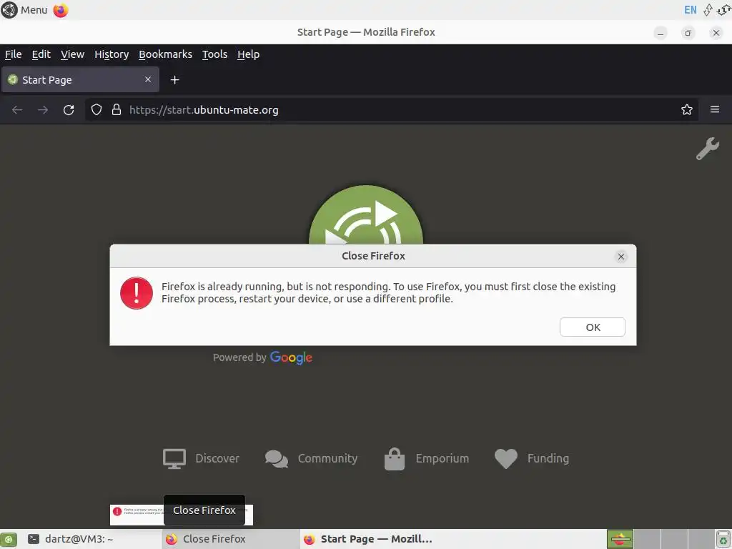The image size is (732, 549).
Task: Open the MATE Menu button
Action: coord(24,10)
